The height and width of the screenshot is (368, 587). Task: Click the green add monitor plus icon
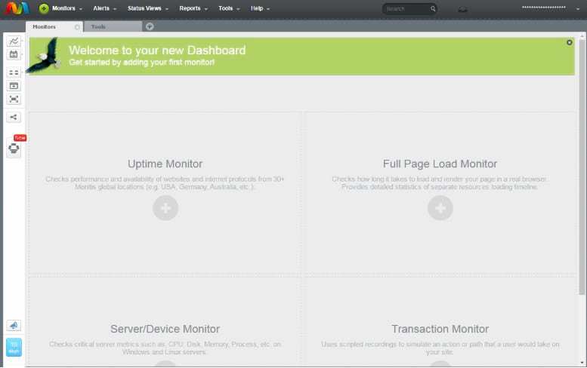point(44,8)
